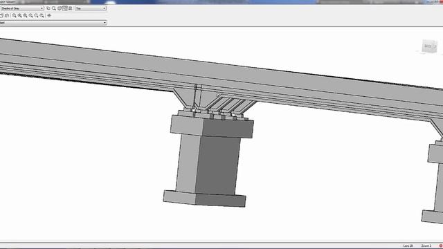Toggle the highlighted boxed icon in top toolbar
443x249 pixels.
coord(65,8)
